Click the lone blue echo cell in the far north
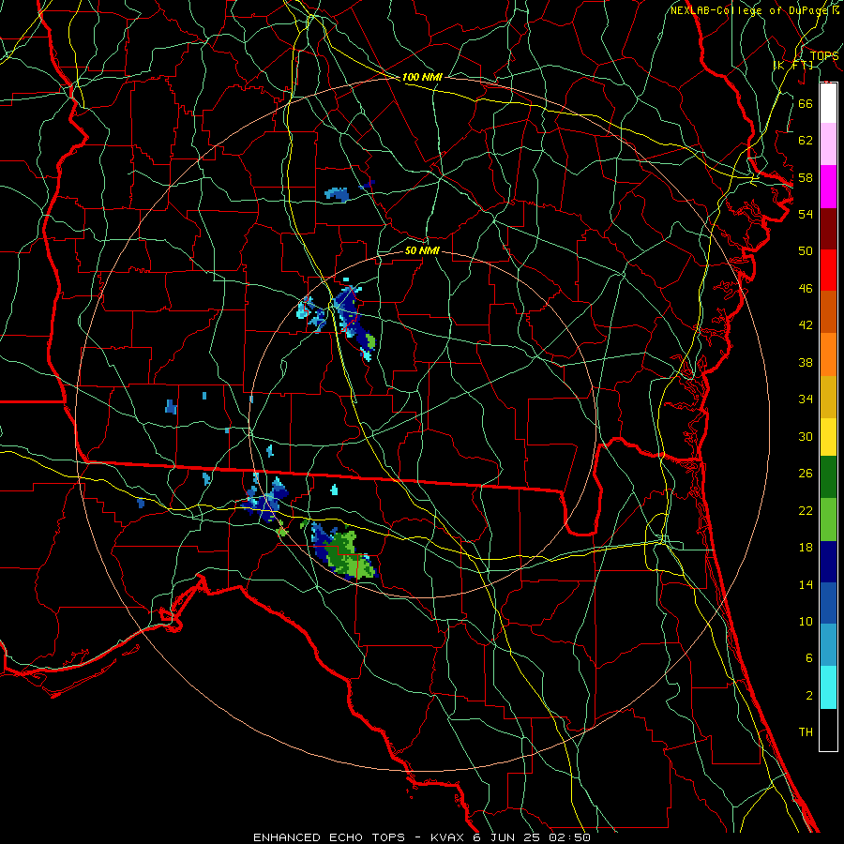 pyautogui.click(x=338, y=195)
